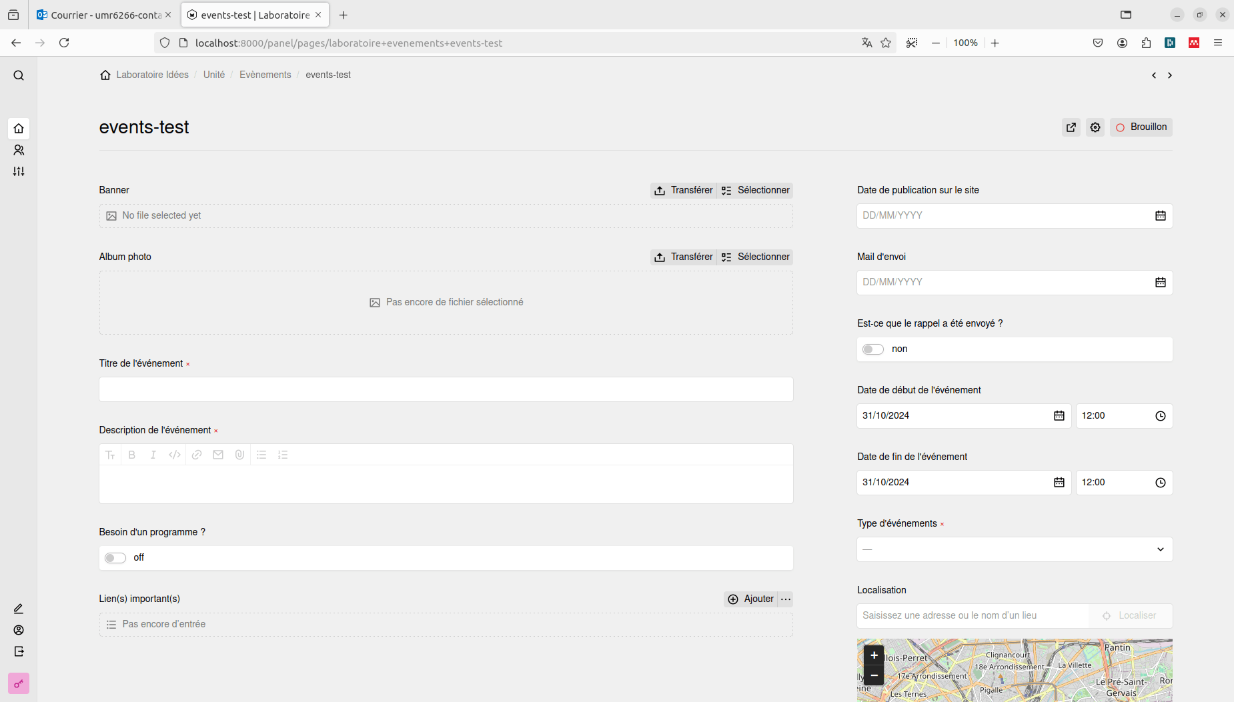This screenshot has width=1234, height=702.
Task: Click the Evènements breadcrumb
Action: pyautogui.click(x=265, y=75)
